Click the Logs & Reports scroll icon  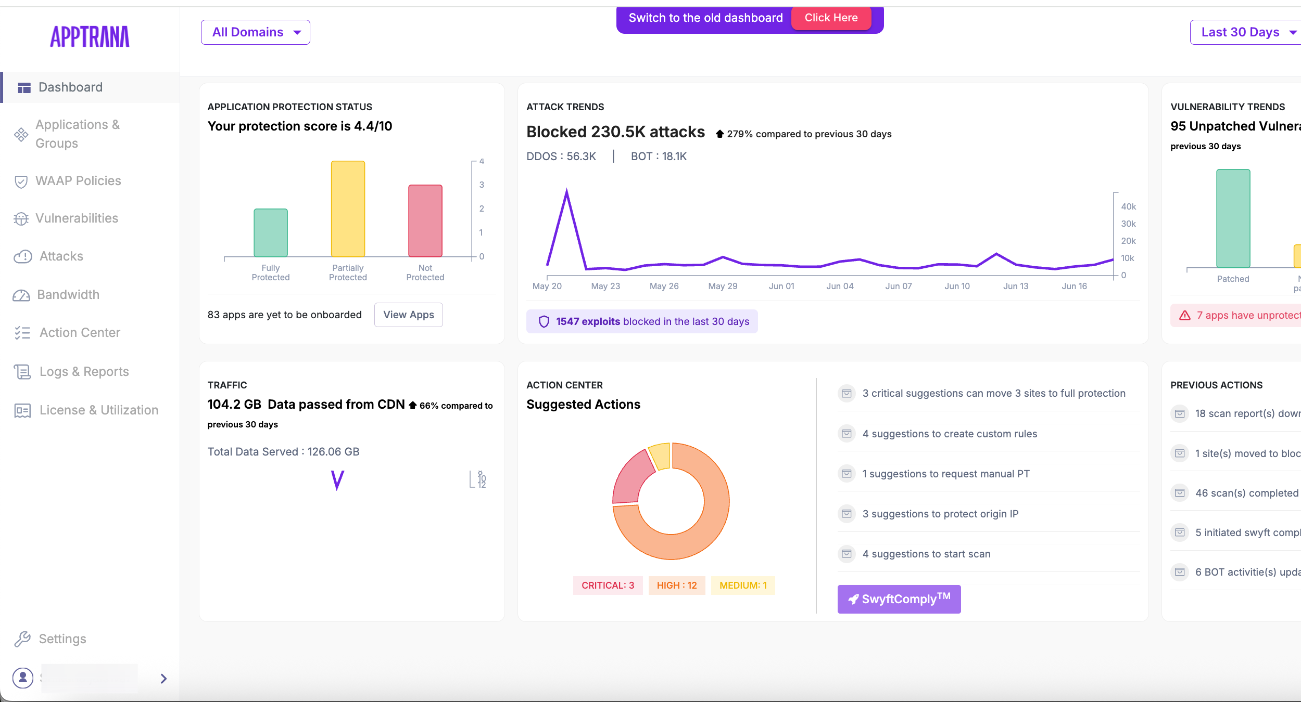[x=22, y=372]
